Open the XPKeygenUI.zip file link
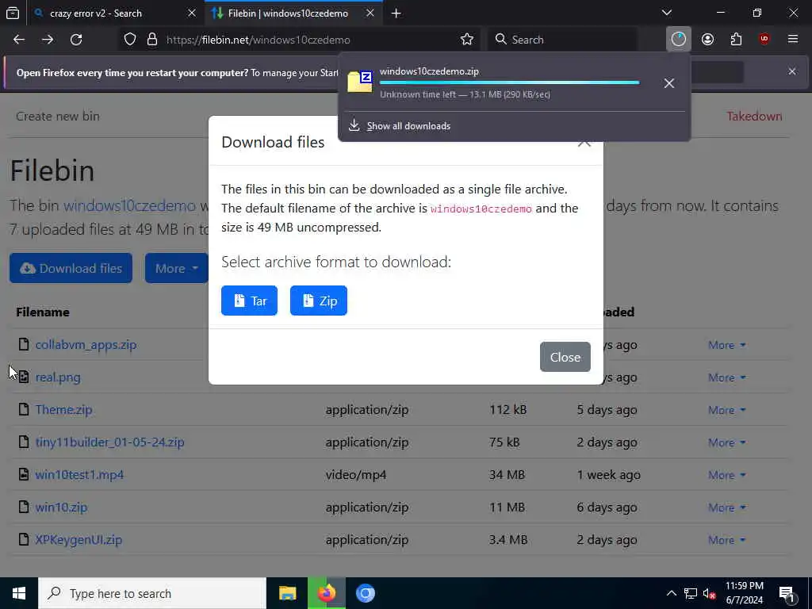The height and width of the screenshot is (609, 812). coord(79,539)
